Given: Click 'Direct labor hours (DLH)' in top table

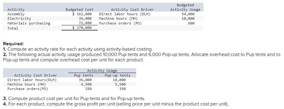Looking at the screenshot, I should coord(124,14).
